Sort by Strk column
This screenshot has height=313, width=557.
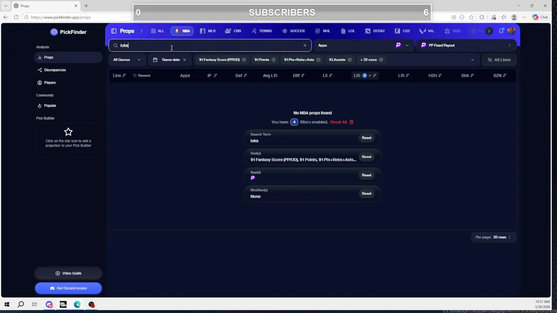[467, 76]
